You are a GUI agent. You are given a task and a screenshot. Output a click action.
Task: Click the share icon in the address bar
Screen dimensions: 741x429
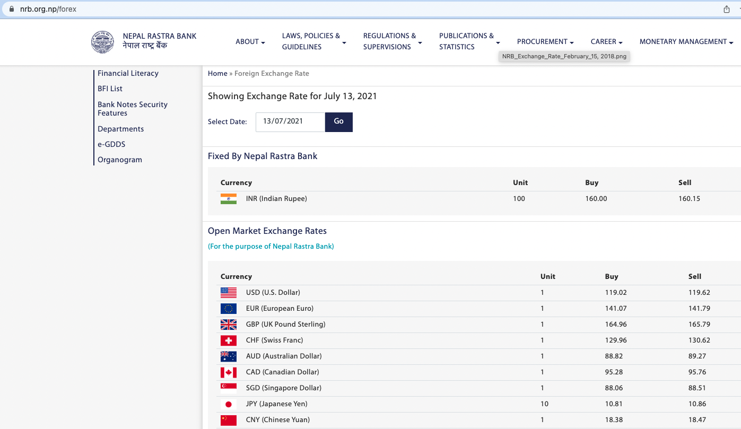[727, 9]
